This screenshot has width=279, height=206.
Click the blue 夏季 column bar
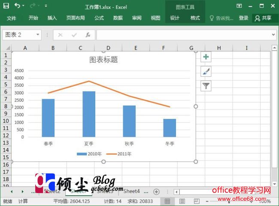tap(89, 114)
